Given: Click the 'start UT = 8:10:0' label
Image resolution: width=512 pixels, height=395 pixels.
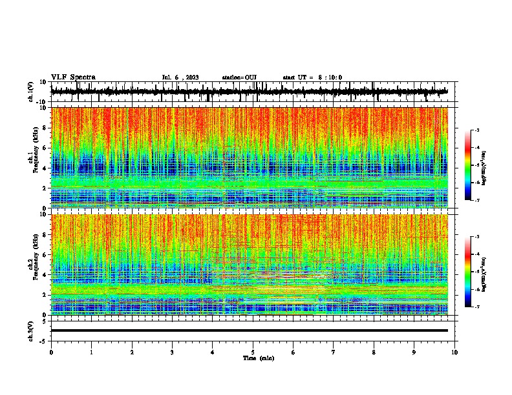Looking at the screenshot, I should (x=312, y=77).
